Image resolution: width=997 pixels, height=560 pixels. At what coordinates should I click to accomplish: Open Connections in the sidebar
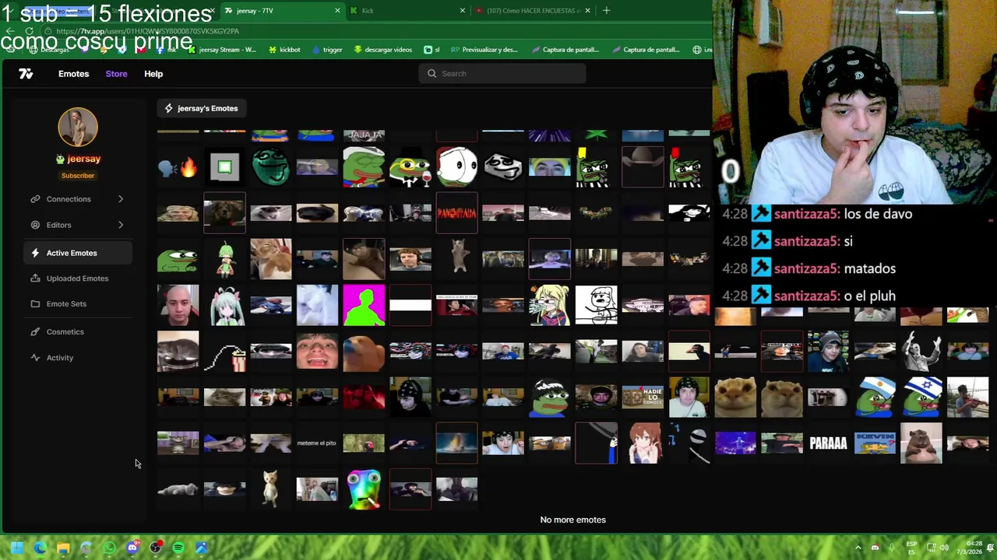77,199
